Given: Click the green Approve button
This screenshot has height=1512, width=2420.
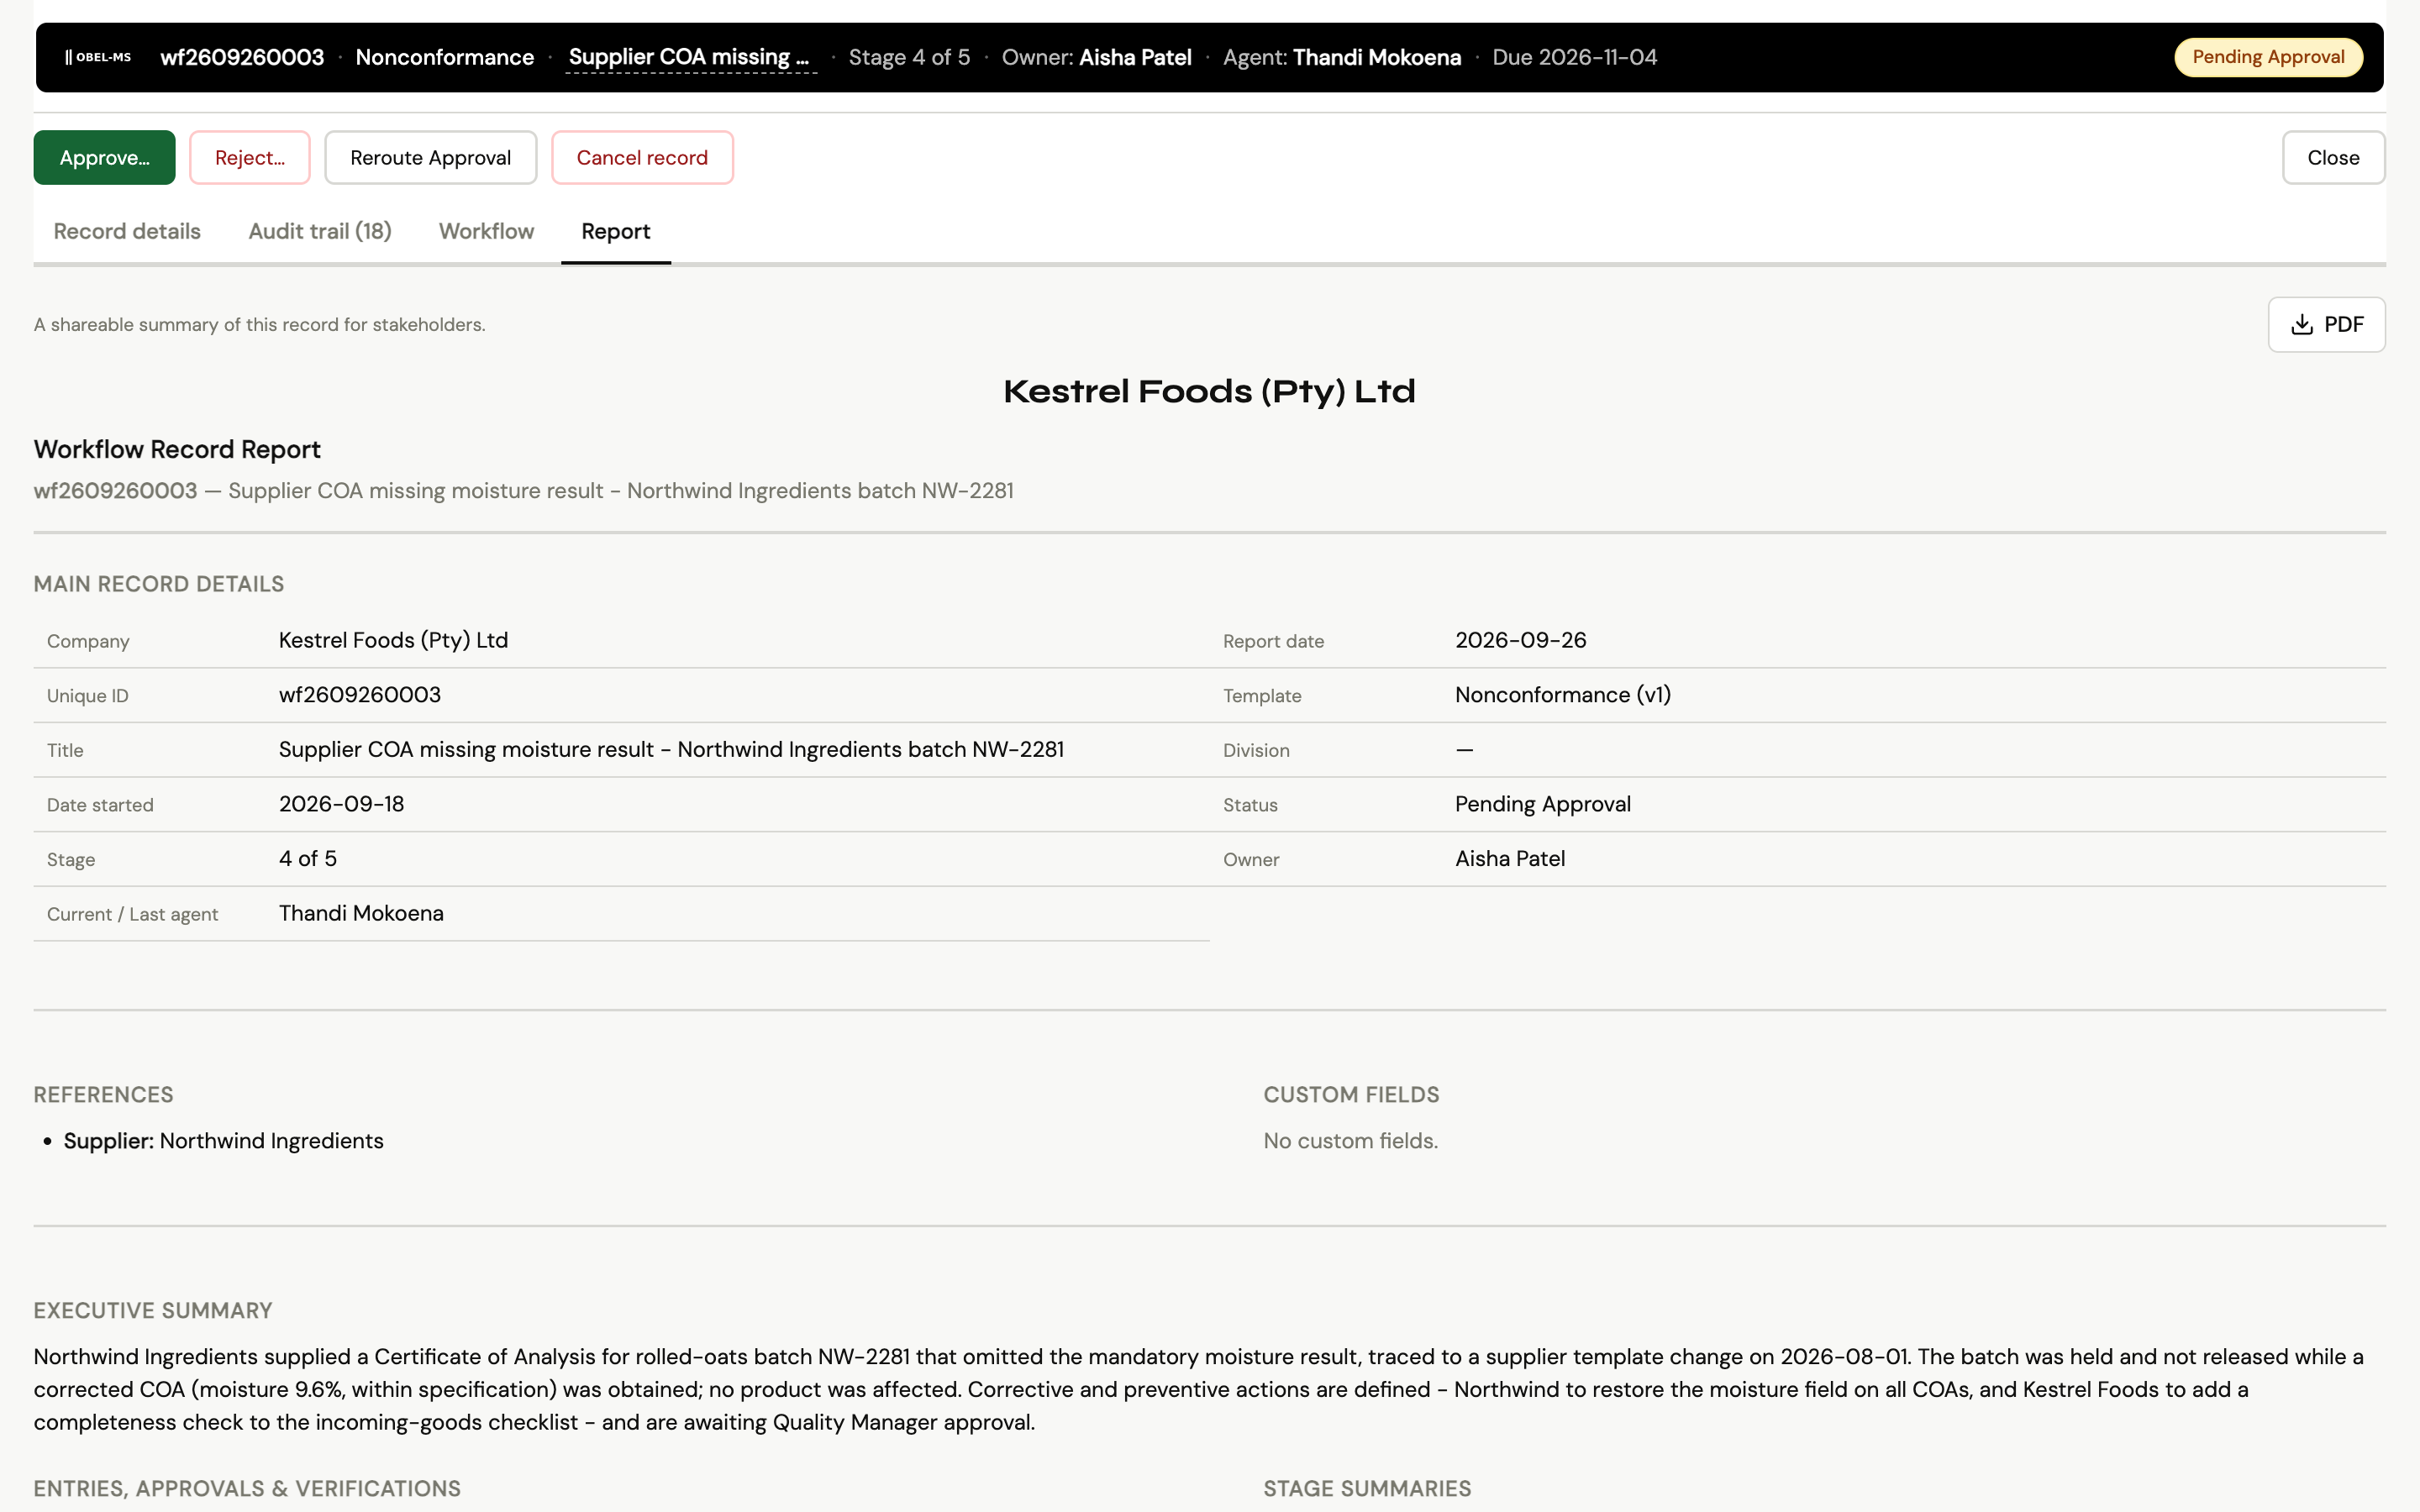Looking at the screenshot, I should pos(104,158).
